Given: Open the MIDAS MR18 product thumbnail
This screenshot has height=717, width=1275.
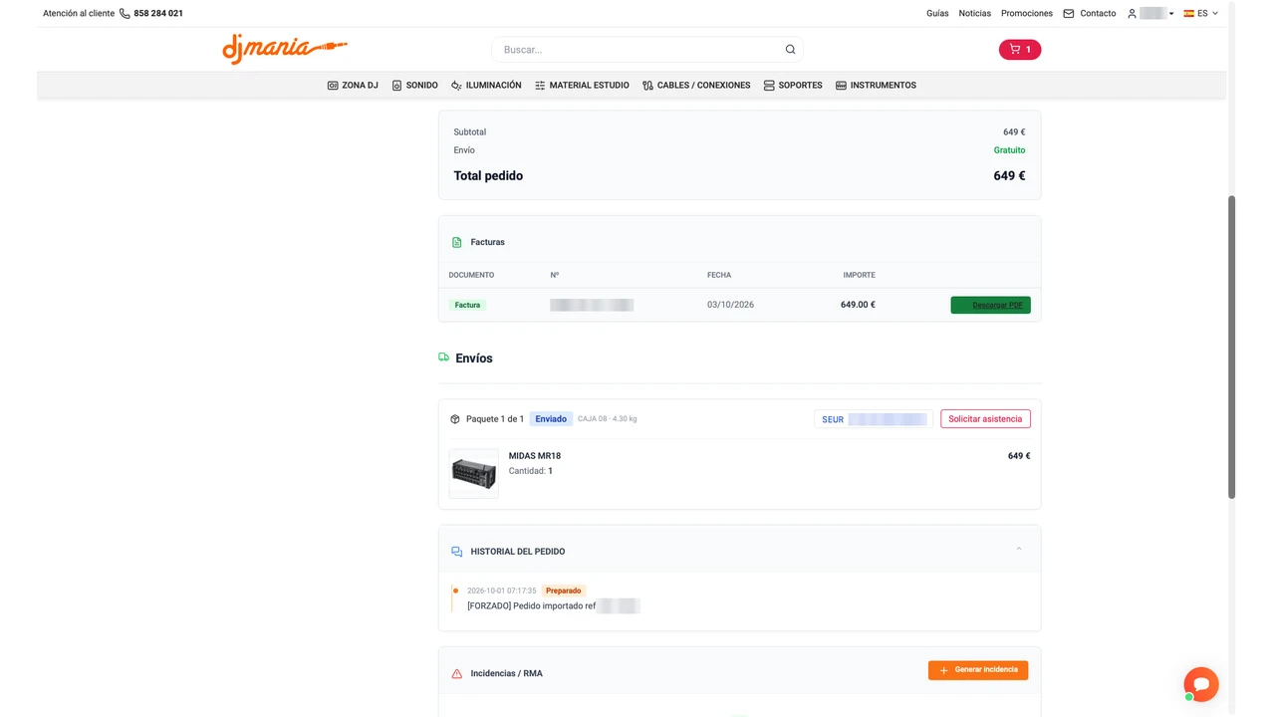Looking at the screenshot, I should (x=474, y=473).
